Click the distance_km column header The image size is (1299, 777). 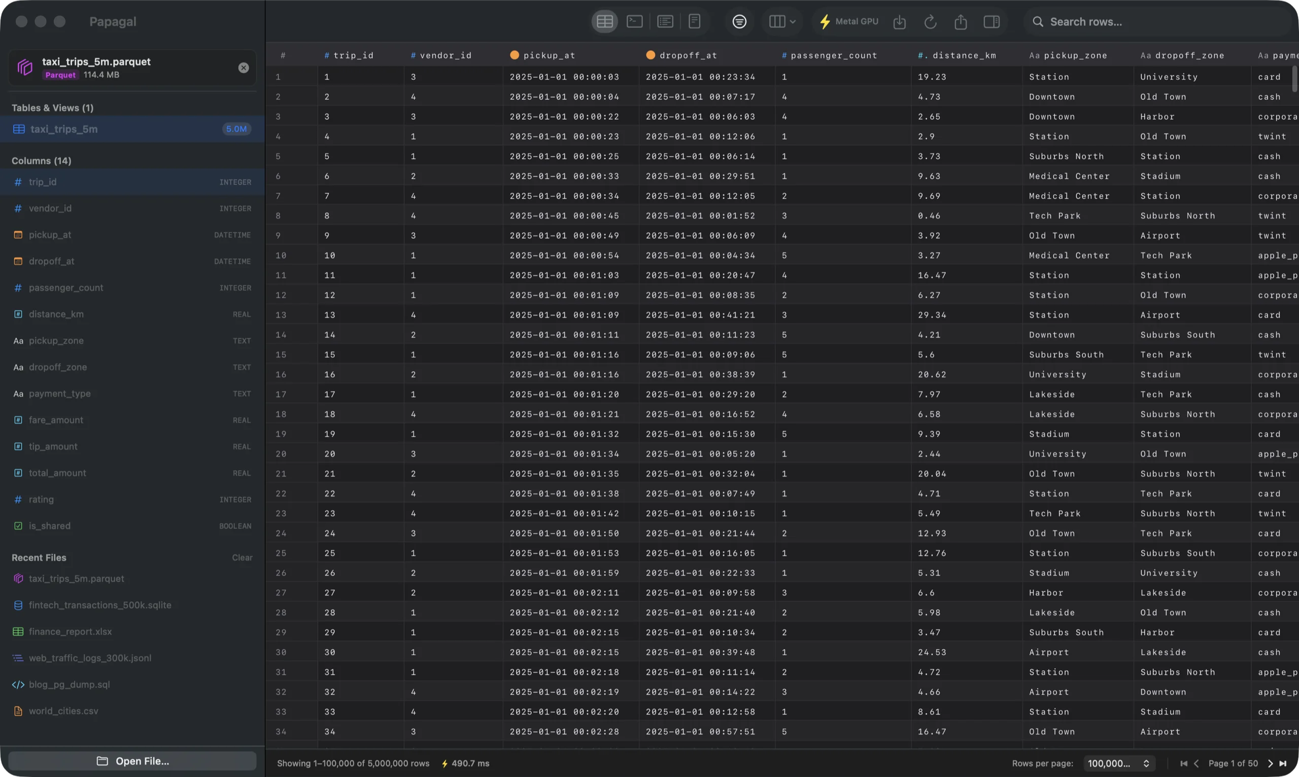967,55
